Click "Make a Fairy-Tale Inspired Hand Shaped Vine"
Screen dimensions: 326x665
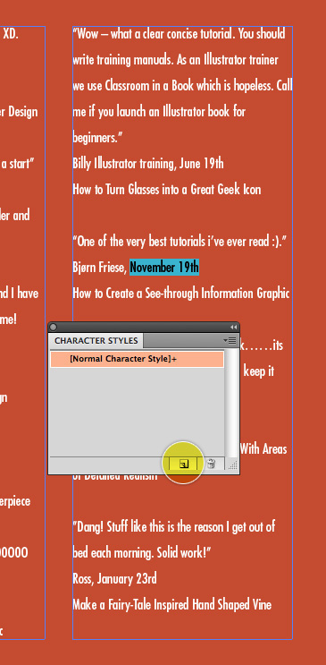pyautogui.click(x=171, y=604)
